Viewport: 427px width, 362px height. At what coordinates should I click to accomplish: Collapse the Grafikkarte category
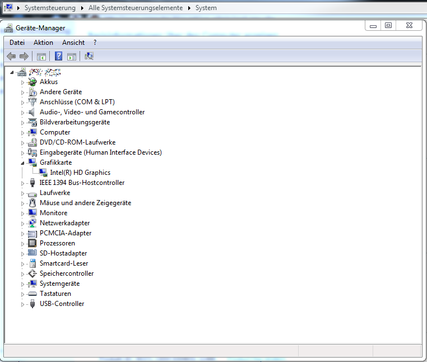tap(23, 163)
